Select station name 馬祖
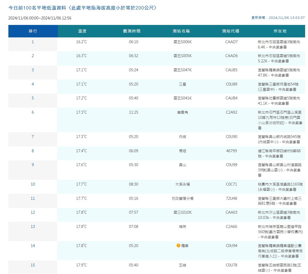Viewport: 308px width, 274px height. coord(183,151)
